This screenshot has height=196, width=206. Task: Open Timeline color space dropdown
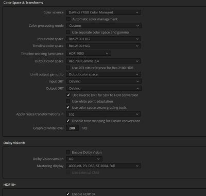(x=104, y=46)
